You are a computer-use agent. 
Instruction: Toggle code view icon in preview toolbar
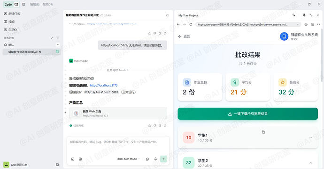click(x=318, y=24)
